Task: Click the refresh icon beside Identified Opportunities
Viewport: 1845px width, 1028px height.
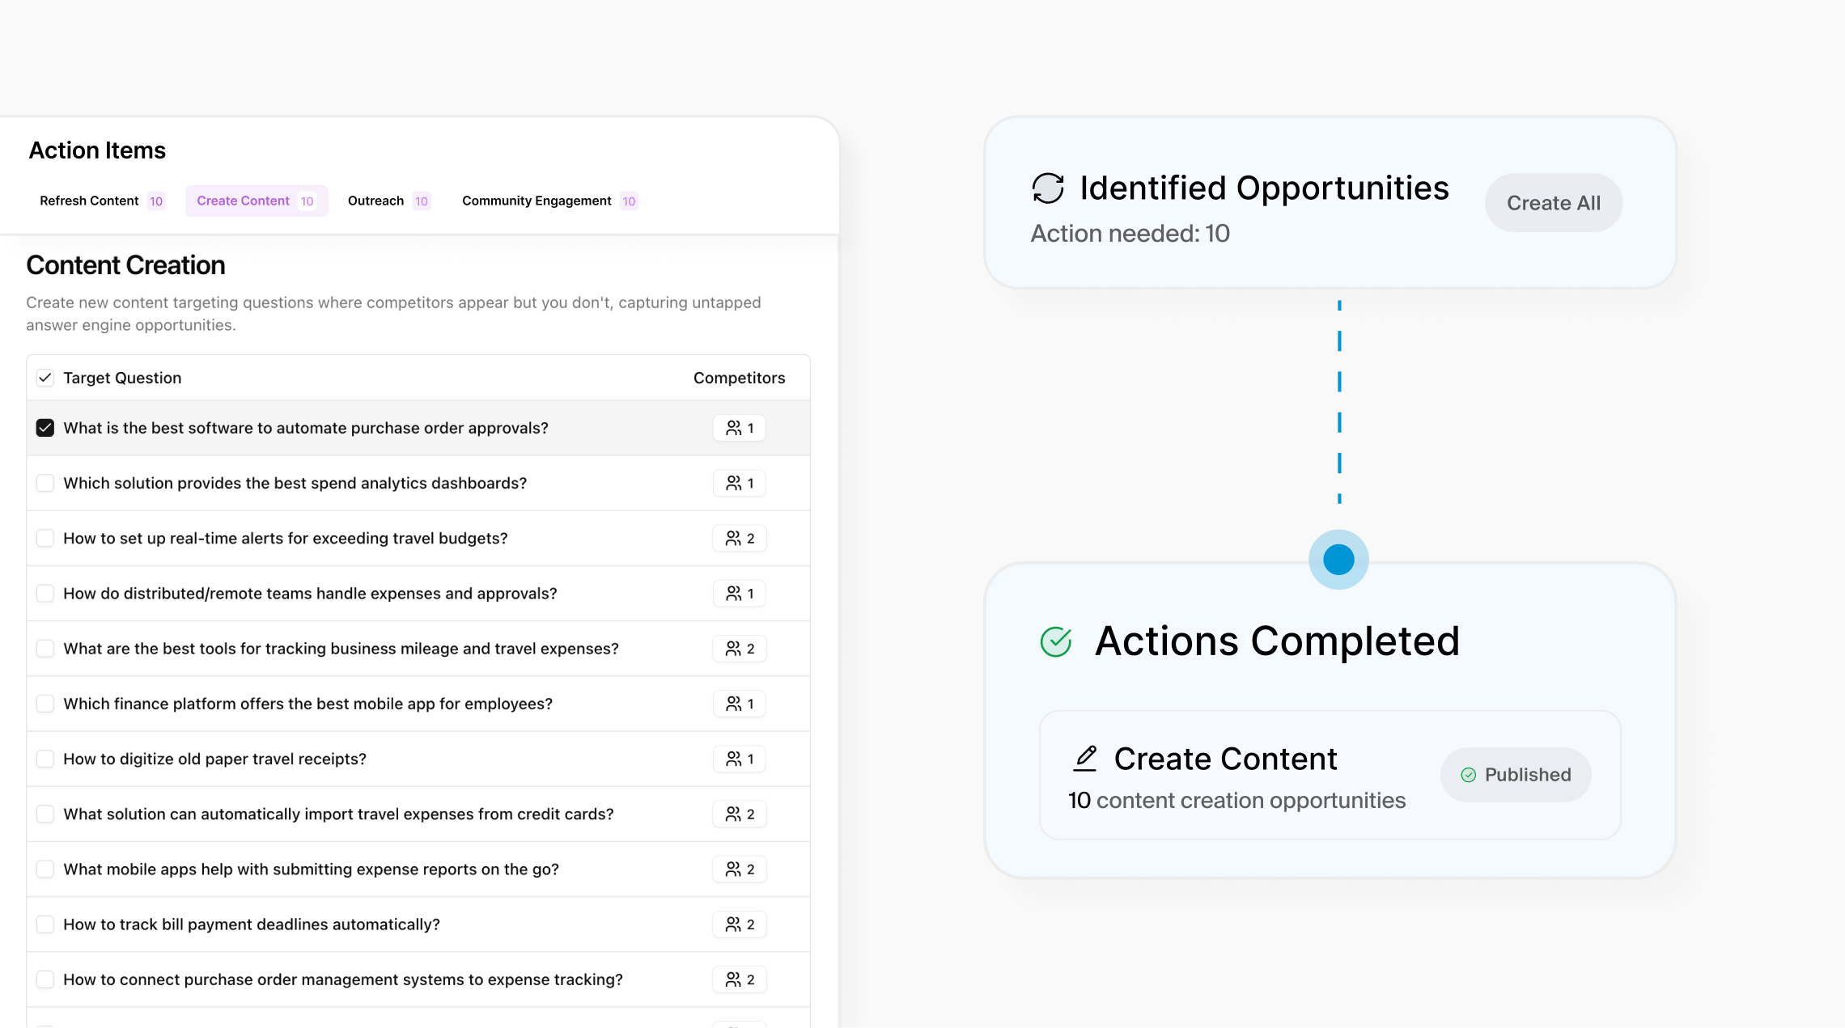Action: point(1048,188)
